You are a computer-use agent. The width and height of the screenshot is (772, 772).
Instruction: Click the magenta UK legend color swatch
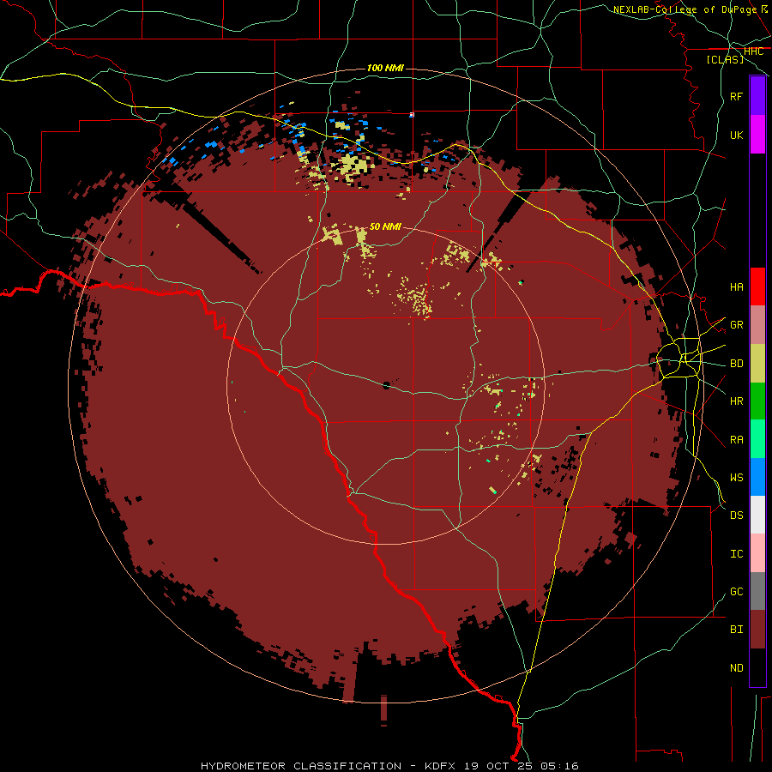pos(757,135)
